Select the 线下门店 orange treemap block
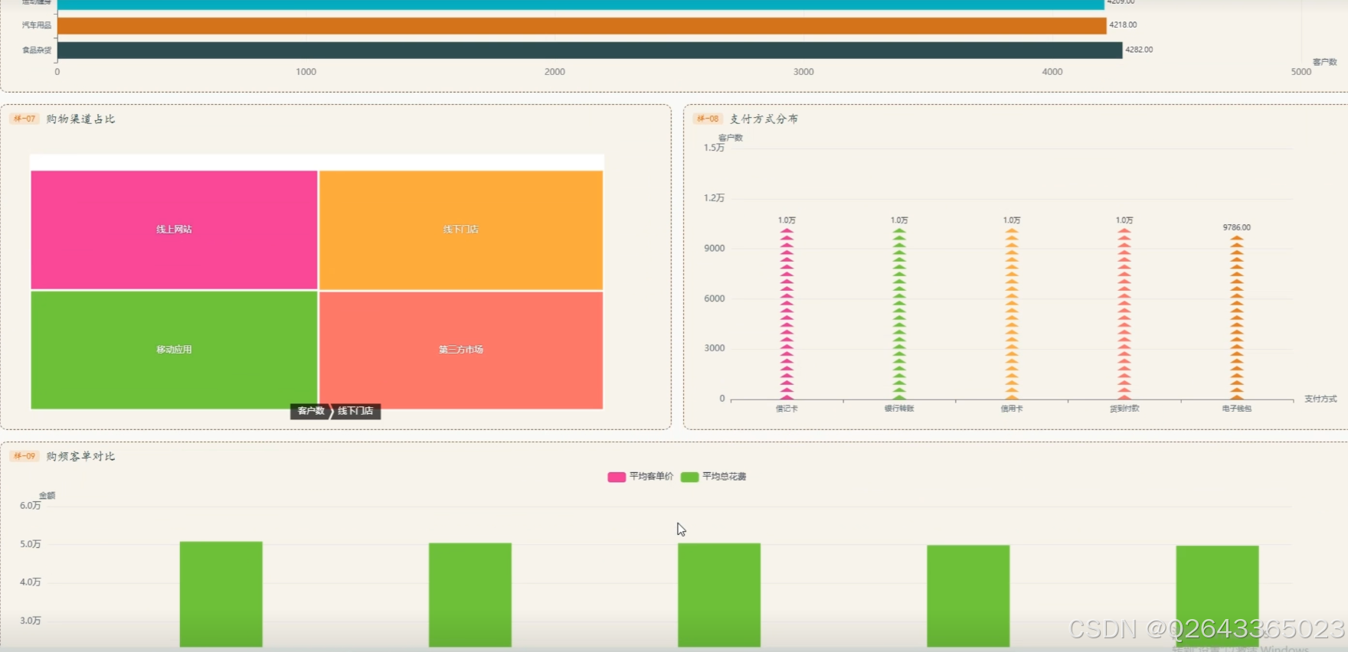The width and height of the screenshot is (1348, 652). (461, 230)
